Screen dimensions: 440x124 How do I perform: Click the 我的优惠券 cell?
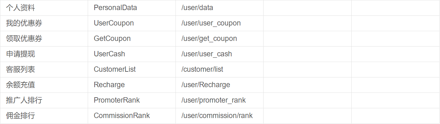pyautogui.click(x=44, y=23)
